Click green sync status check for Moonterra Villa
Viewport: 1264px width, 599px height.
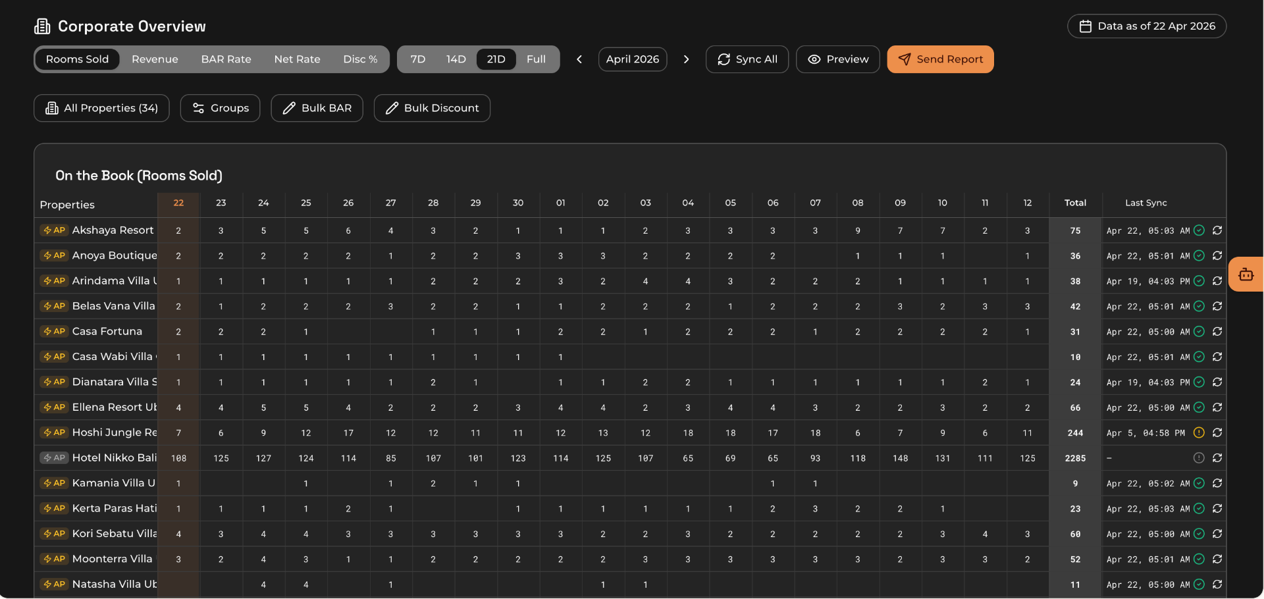click(x=1199, y=559)
